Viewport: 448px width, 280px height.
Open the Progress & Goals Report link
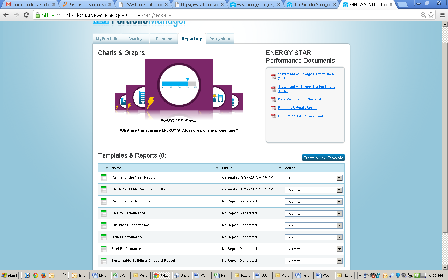298,108
